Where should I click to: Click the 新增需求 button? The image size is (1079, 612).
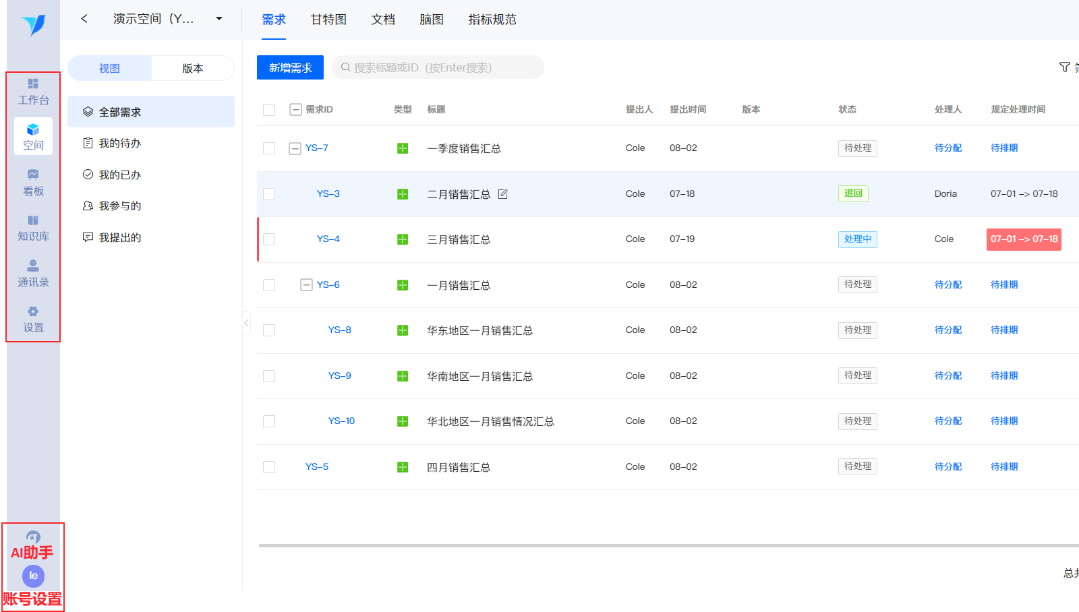coord(290,67)
